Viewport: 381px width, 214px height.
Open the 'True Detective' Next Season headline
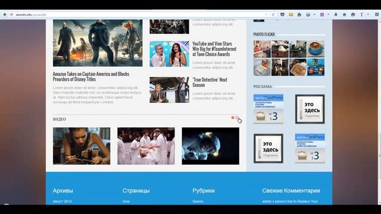coord(210,82)
